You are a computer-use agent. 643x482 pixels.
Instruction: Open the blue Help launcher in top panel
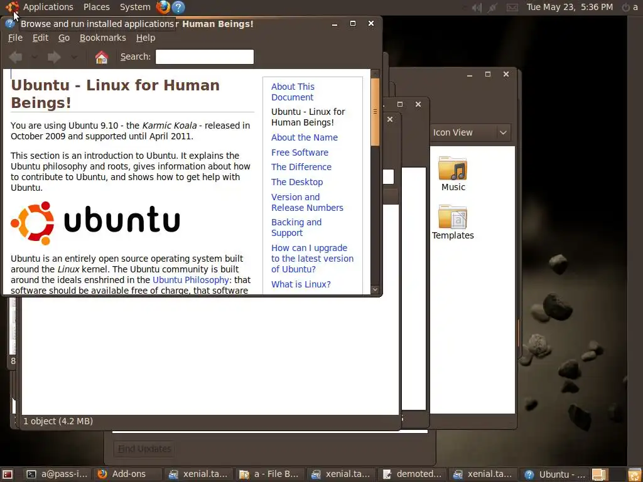pos(178,7)
